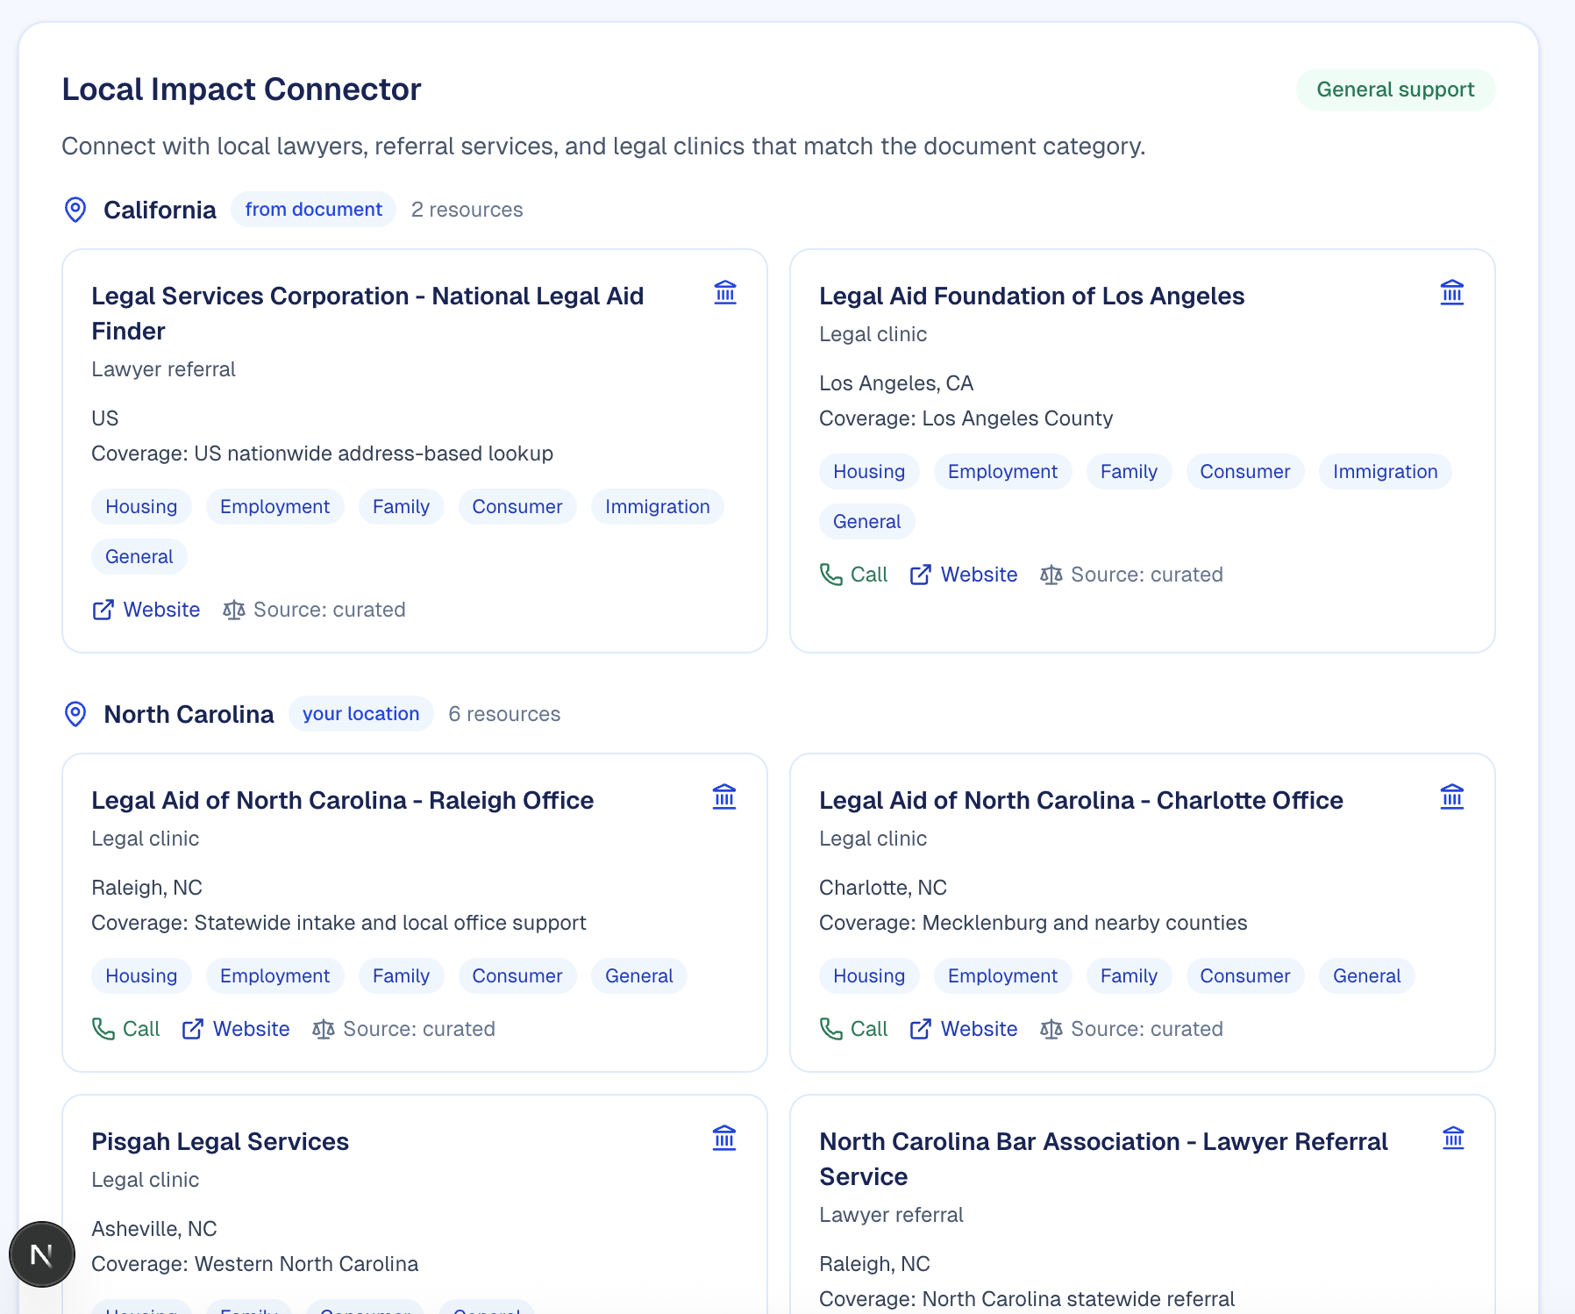Open Website link for Legal Aid Foundation of Los Angeles

[x=963, y=575]
